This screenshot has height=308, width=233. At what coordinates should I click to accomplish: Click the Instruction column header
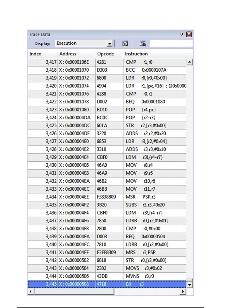pyautogui.click(x=136, y=54)
